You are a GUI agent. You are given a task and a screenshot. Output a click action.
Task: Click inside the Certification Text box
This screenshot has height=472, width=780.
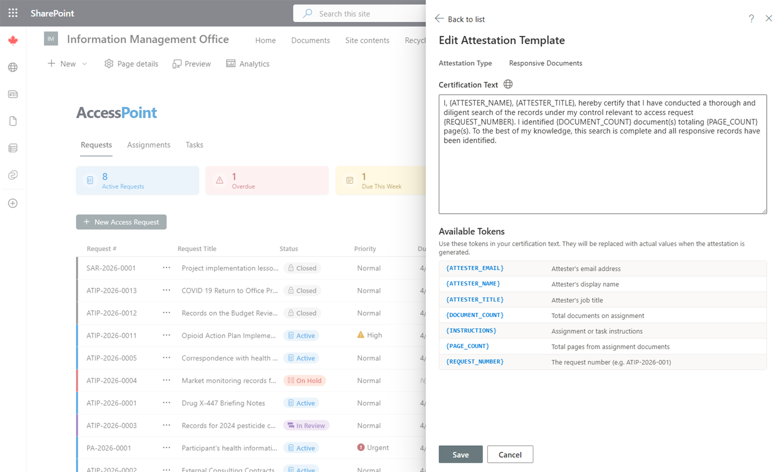[x=602, y=175]
